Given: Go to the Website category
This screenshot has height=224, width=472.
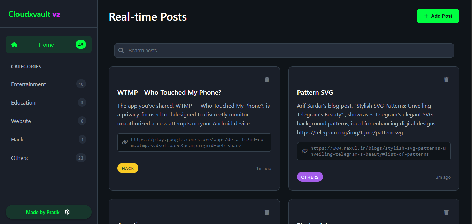Looking at the screenshot, I should click(21, 121).
